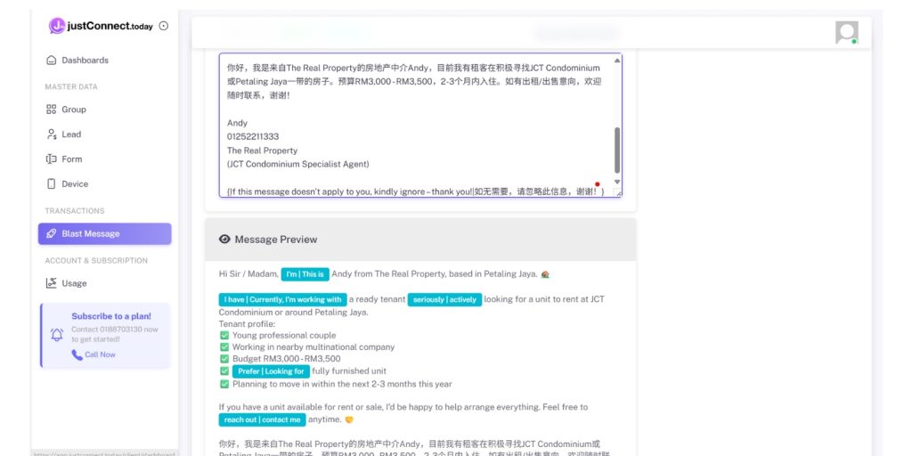The width and height of the screenshot is (912, 456).
Task: Click the subscription bell icon
Action: (57, 335)
